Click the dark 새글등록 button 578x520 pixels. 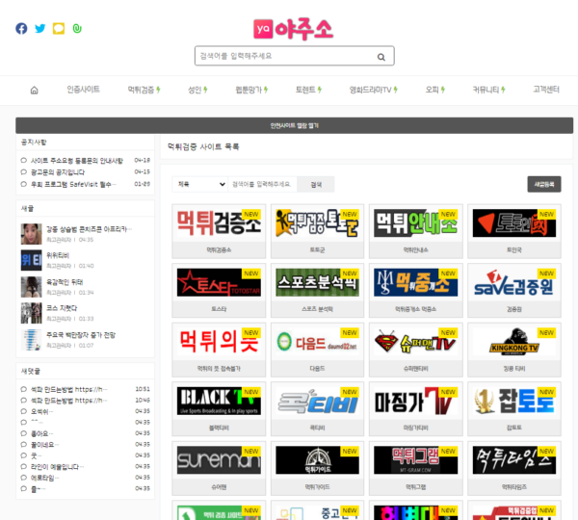coord(544,184)
